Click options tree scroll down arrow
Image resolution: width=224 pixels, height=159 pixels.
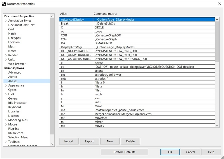52,144
